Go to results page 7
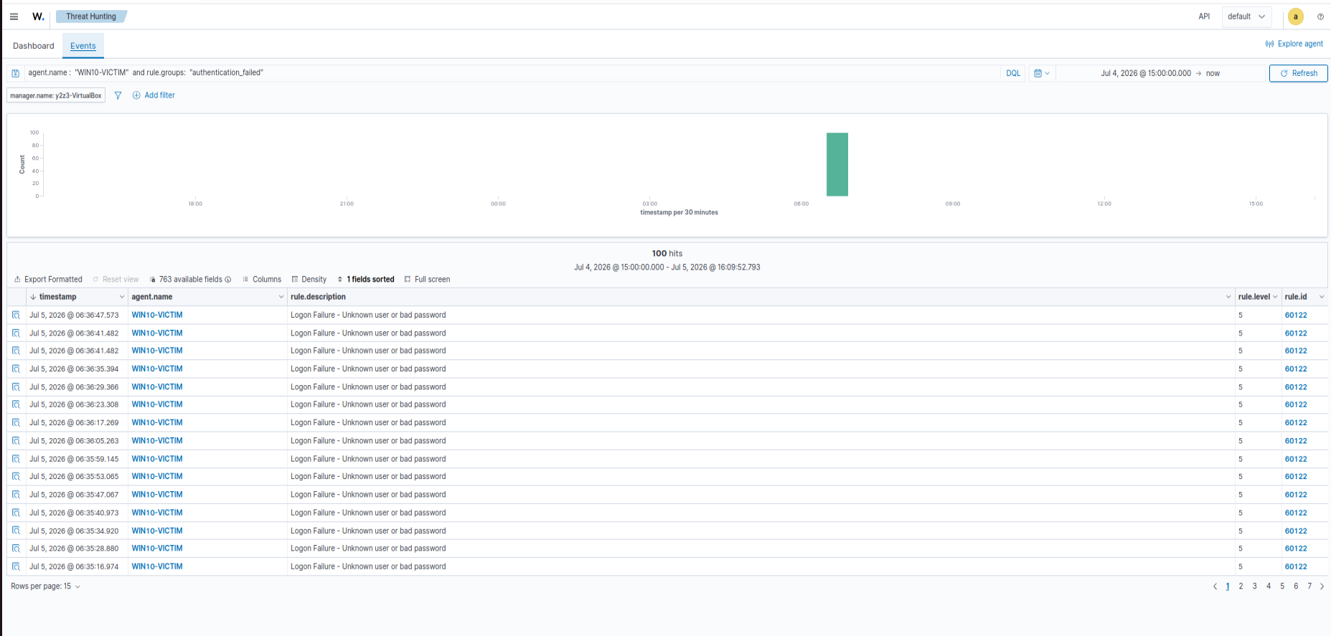Screen dimensions: 1331x636 1309,587
